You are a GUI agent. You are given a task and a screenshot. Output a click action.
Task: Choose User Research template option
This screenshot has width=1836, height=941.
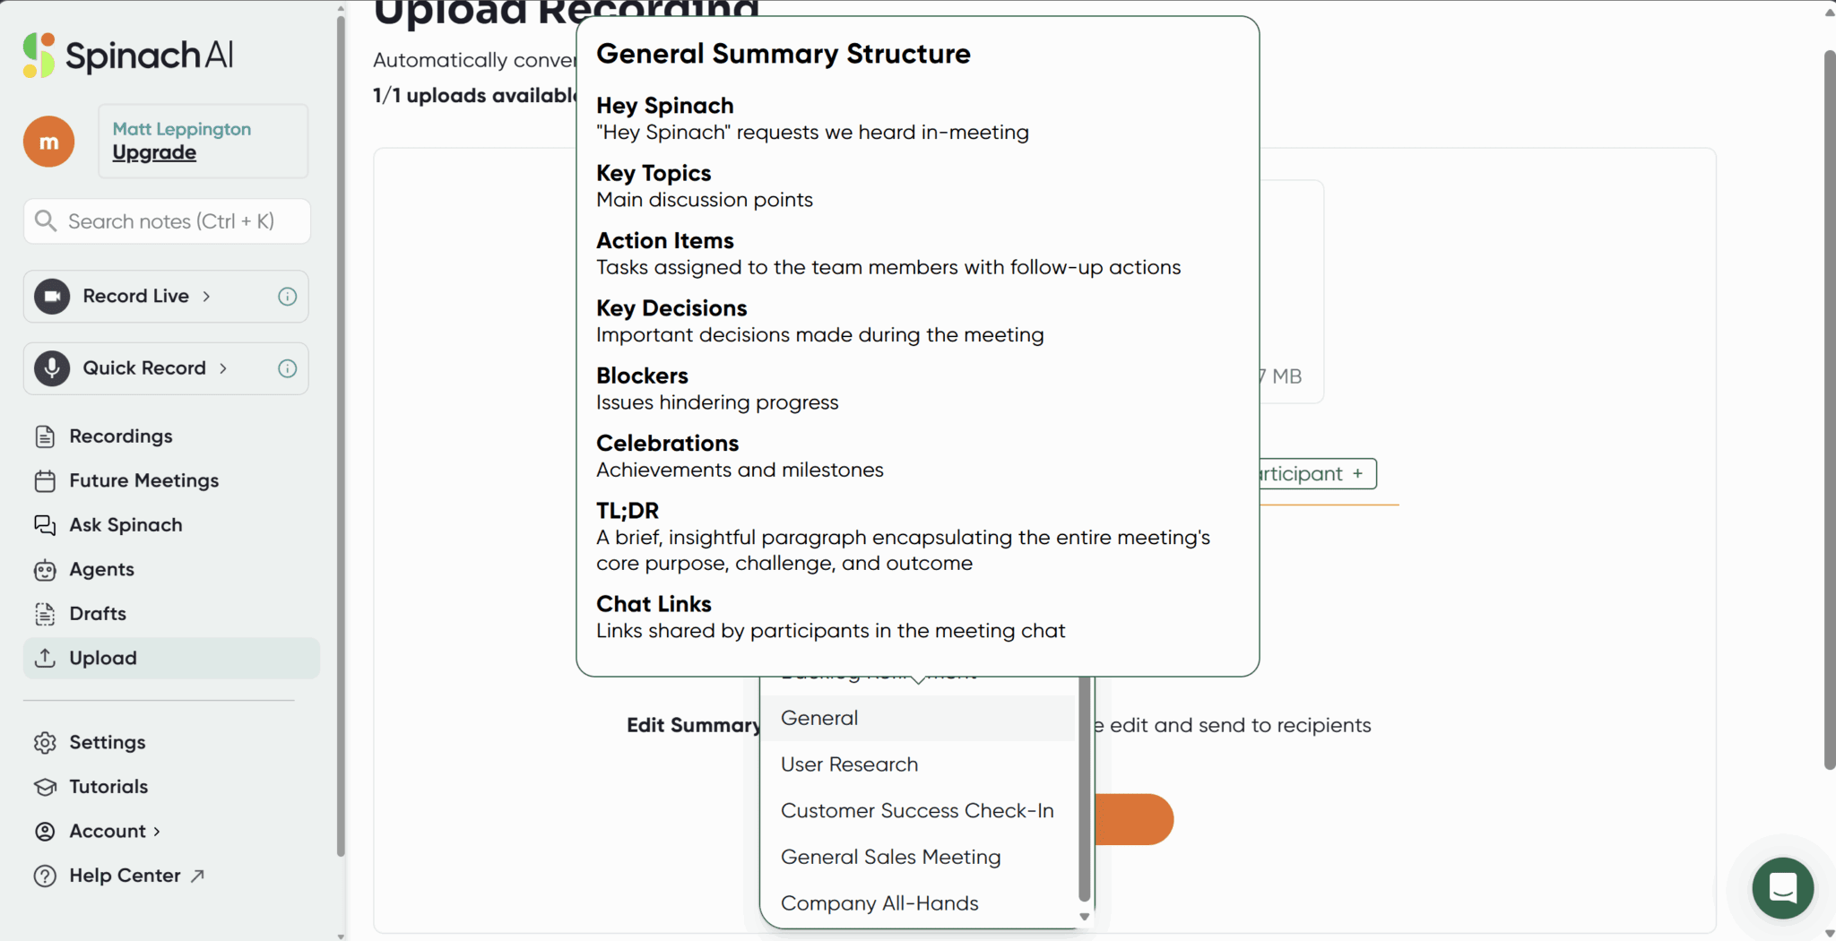(849, 764)
